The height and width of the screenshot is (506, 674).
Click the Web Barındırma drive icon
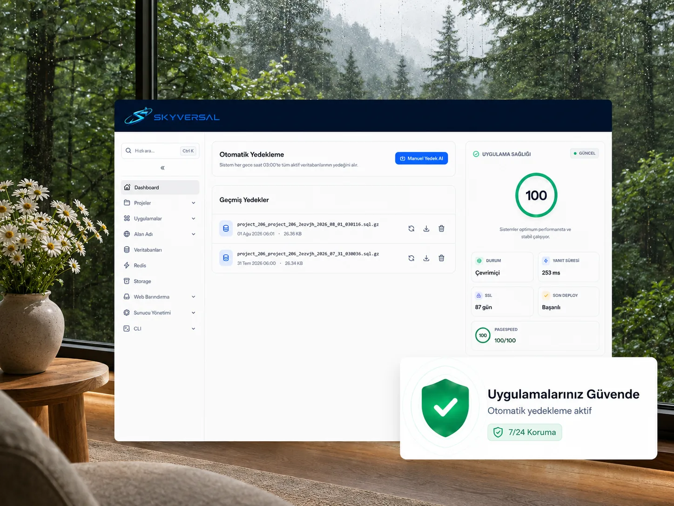click(x=127, y=297)
